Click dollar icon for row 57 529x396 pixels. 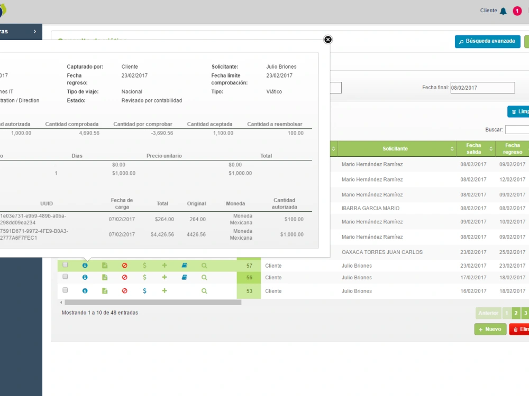(x=144, y=266)
